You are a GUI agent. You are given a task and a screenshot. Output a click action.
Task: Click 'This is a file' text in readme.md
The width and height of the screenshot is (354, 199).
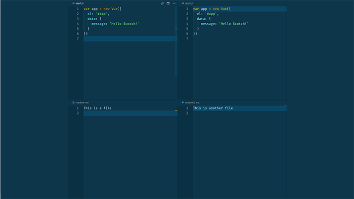click(x=98, y=108)
